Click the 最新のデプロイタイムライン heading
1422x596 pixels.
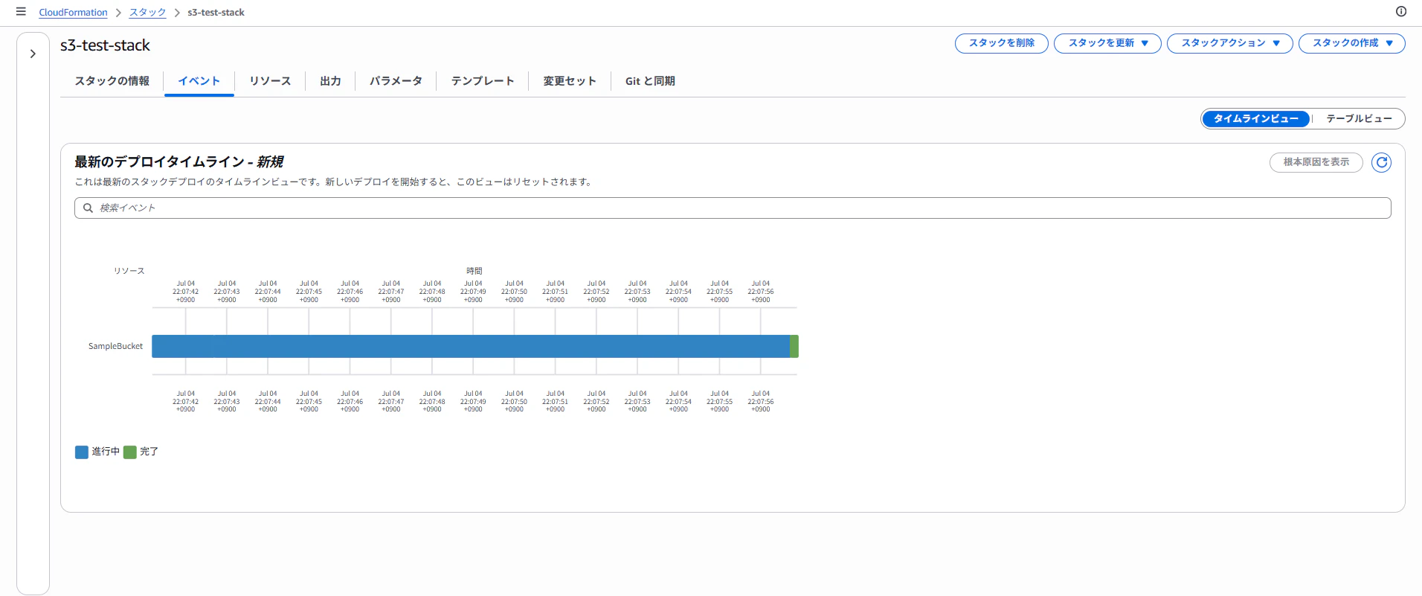tap(178, 162)
